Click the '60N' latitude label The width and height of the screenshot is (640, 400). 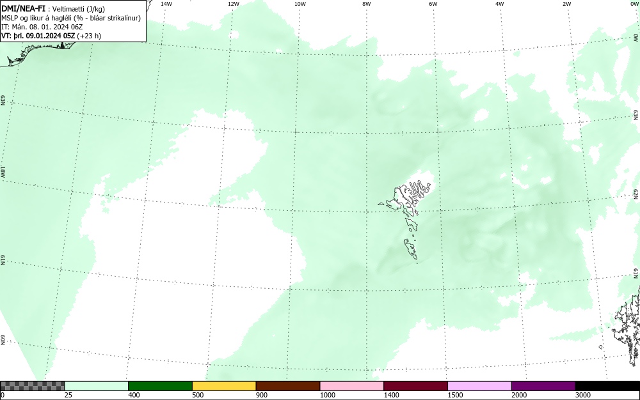3,340
